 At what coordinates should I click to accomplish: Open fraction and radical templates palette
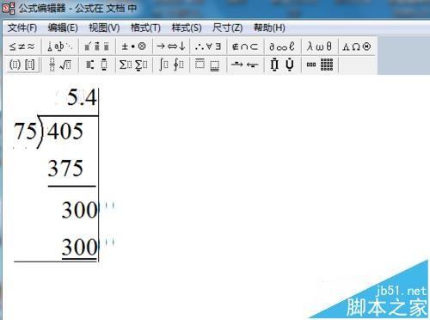click(60, 65)
